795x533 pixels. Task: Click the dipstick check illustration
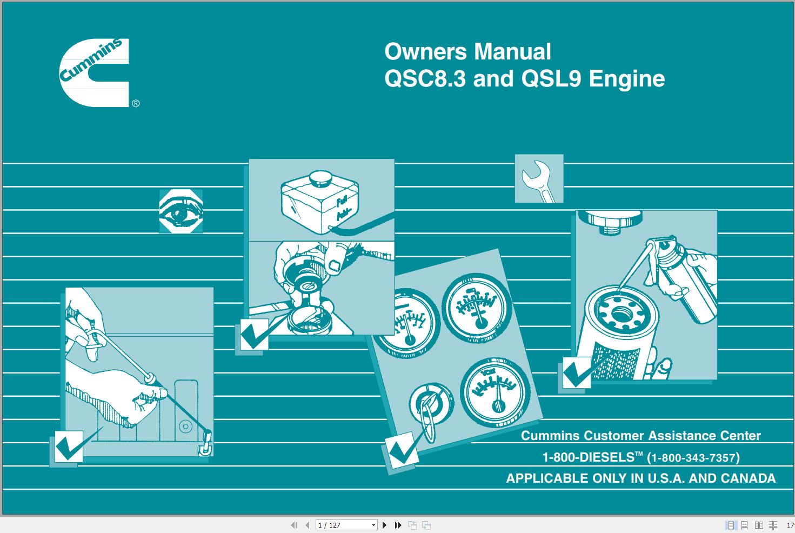[139, 372]
